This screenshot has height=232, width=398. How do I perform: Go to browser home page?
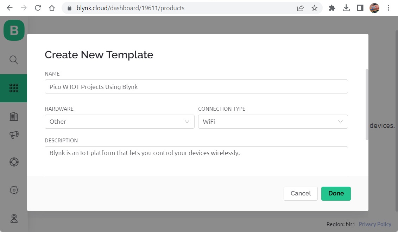52,8
